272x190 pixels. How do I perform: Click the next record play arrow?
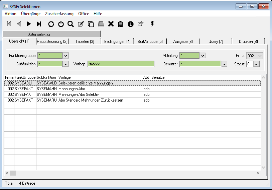coord(29,24)
